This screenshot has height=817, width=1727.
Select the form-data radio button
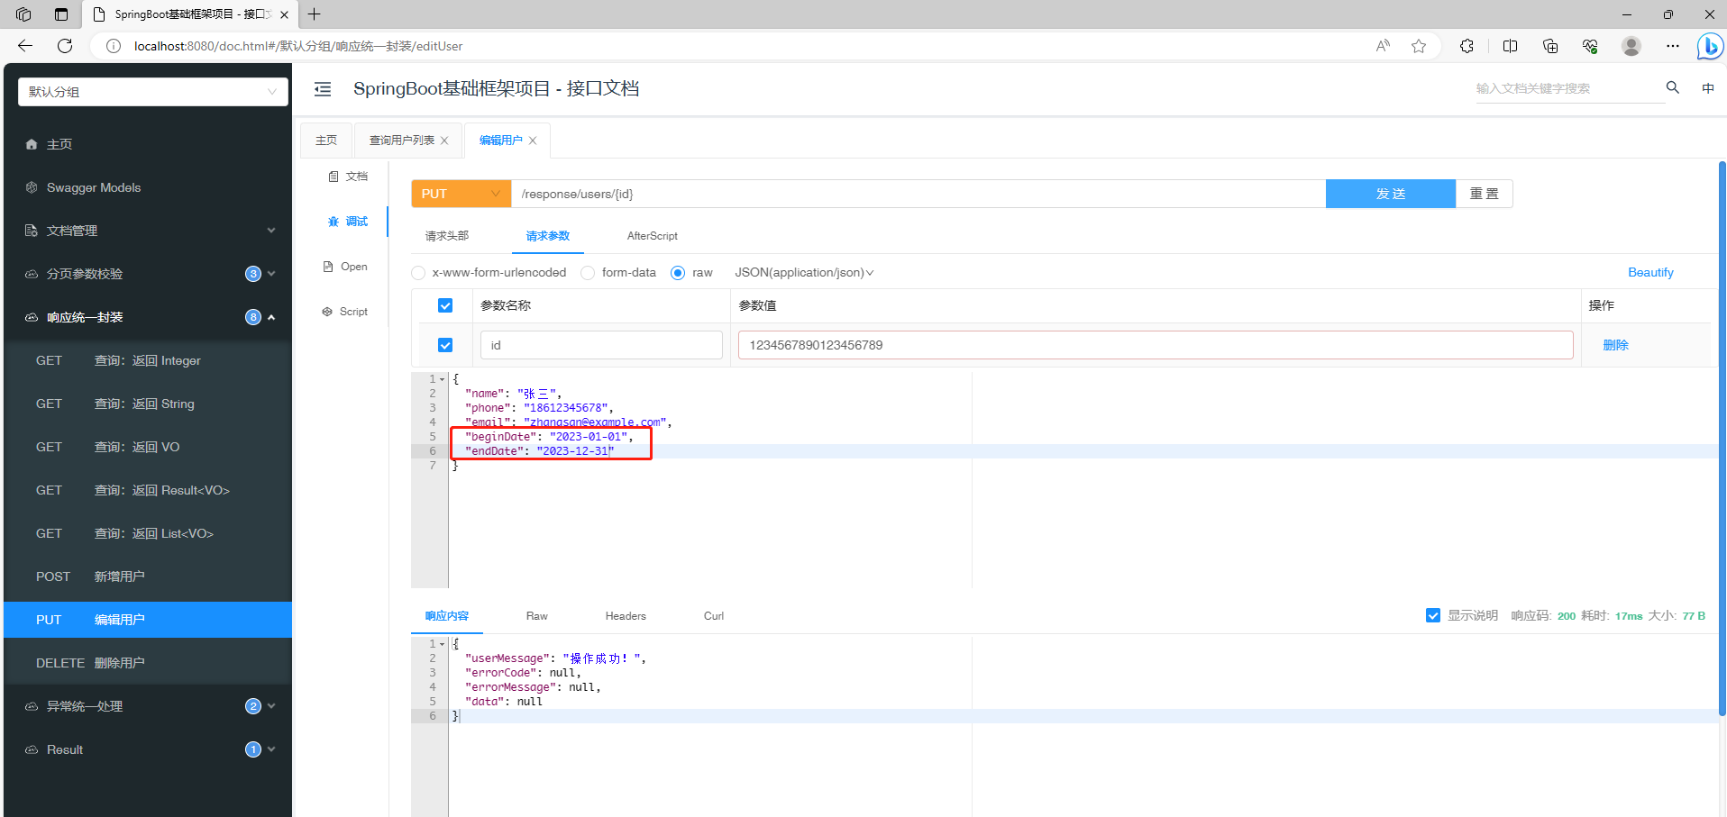(x=587, y=272)
